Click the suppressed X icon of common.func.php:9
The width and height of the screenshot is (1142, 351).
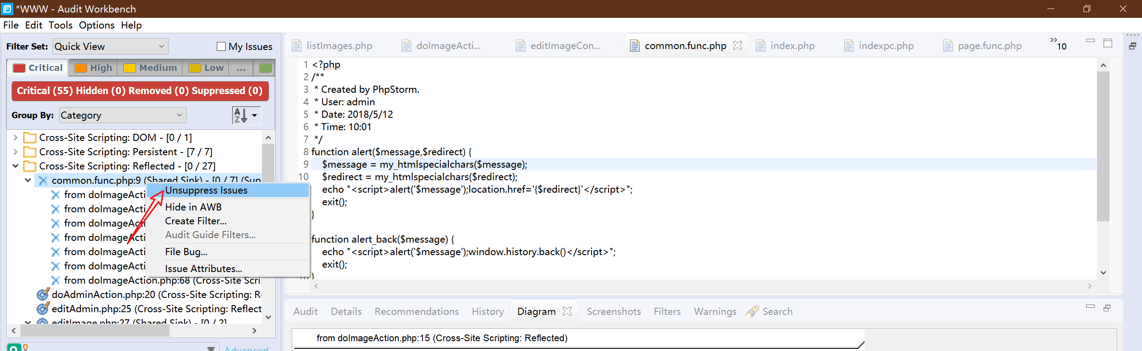point(43,180)
